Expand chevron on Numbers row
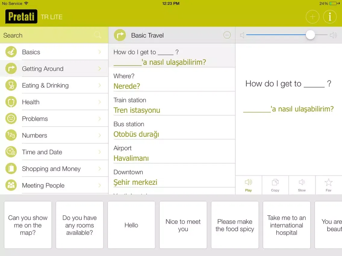The height and width of the screenshot is (256, 342). (x=100, y=135)
